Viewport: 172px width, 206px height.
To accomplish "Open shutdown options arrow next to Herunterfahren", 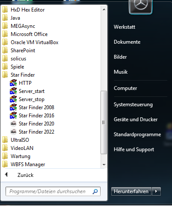I will click(x=156, y=191).
